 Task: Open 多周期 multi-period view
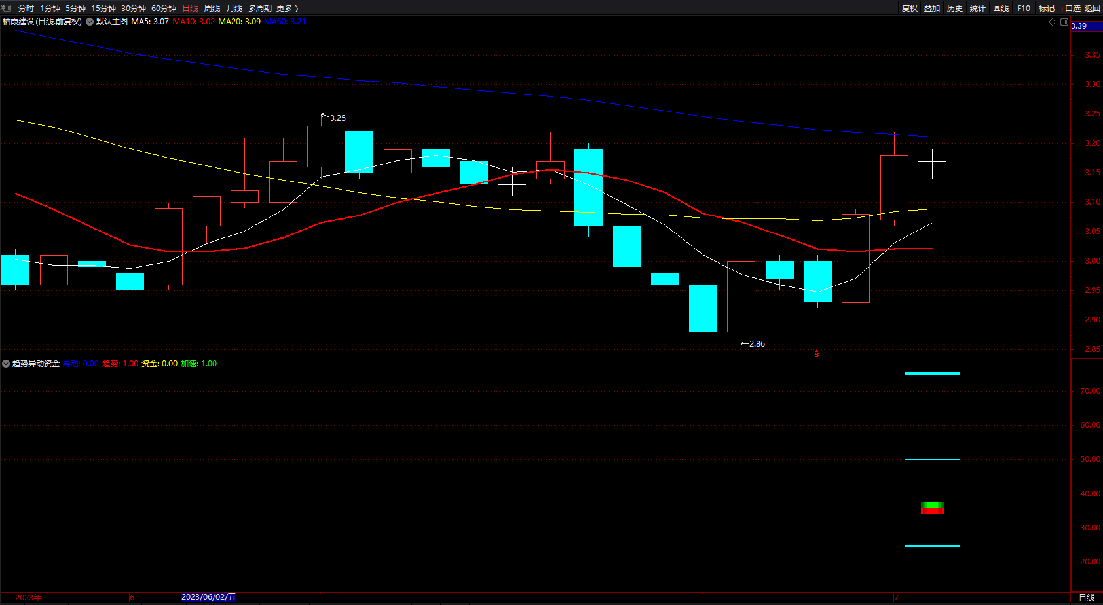tap(260, 9)
